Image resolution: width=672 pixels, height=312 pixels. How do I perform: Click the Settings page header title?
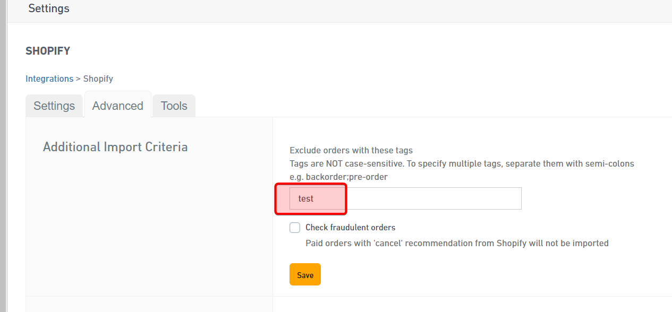[49, 8]
